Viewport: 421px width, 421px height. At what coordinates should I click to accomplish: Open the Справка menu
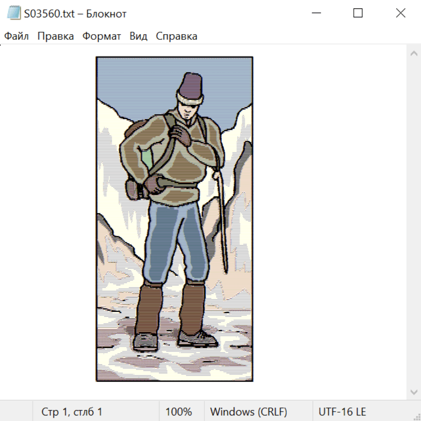(x=176, y=36)
